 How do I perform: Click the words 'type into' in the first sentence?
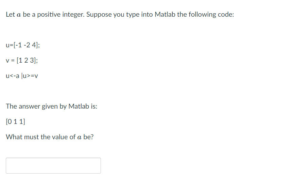click(x=139, y=15)
